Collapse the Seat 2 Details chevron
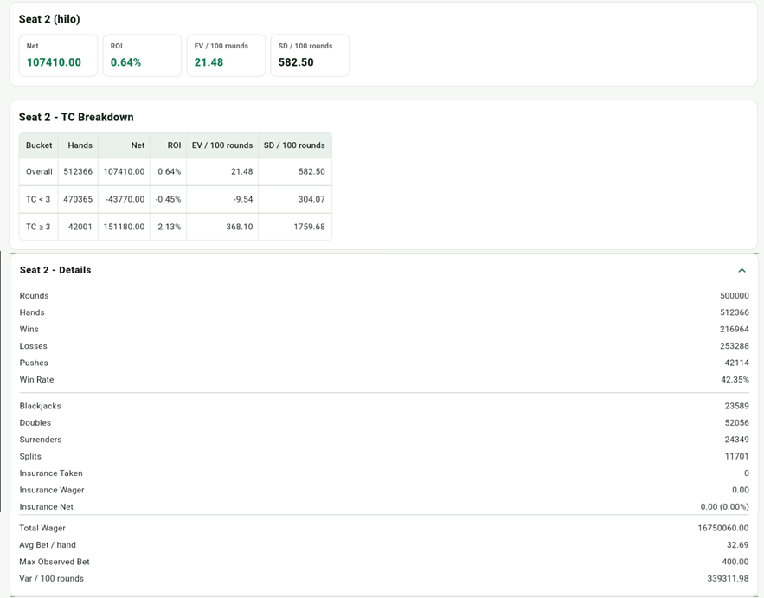Screen dimensions: 764x598 pos(742,271)
